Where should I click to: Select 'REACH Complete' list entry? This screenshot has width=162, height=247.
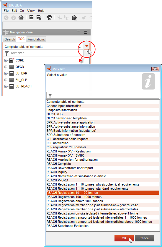(x=103, y=164)
